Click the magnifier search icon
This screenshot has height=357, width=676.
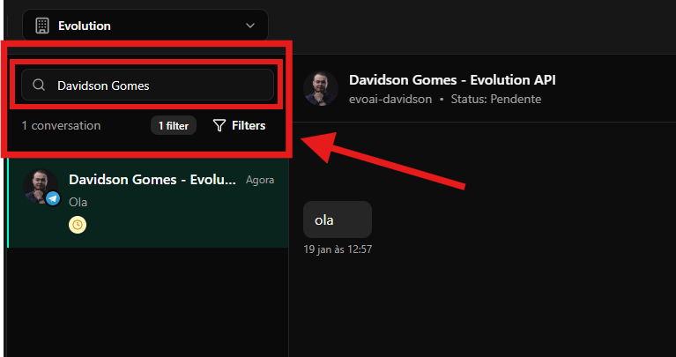(x=39, y=85)
